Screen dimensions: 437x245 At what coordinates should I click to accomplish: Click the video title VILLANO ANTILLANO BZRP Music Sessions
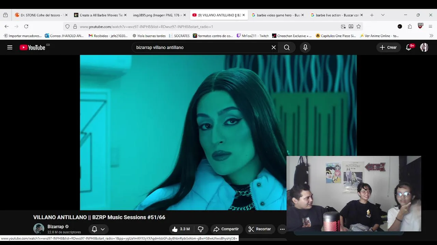tap(99, 217)
